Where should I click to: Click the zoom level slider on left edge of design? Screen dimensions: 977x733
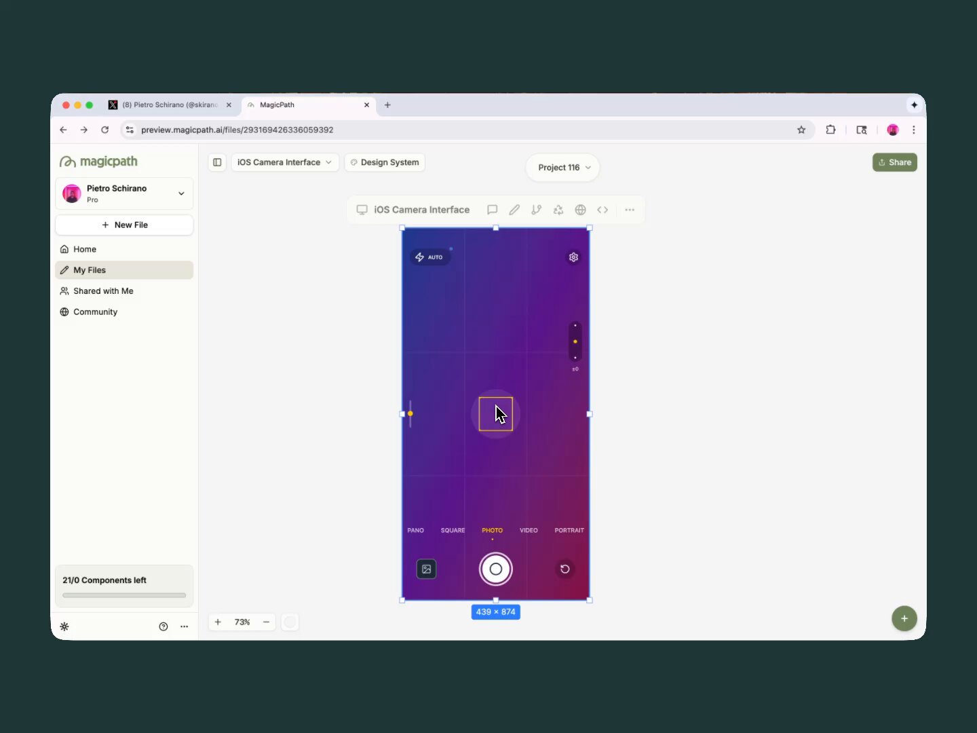point(410,413)
